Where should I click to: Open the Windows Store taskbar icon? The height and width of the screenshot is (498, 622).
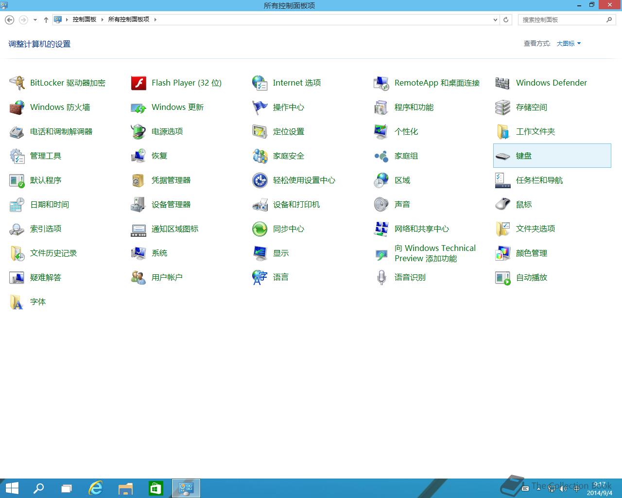click(x=155, y=488)
